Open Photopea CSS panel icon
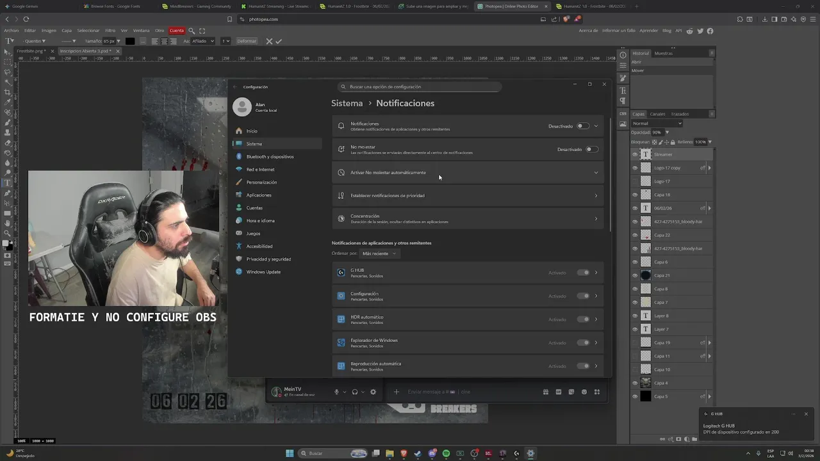820x461 pixels. (x=623, y=113)
